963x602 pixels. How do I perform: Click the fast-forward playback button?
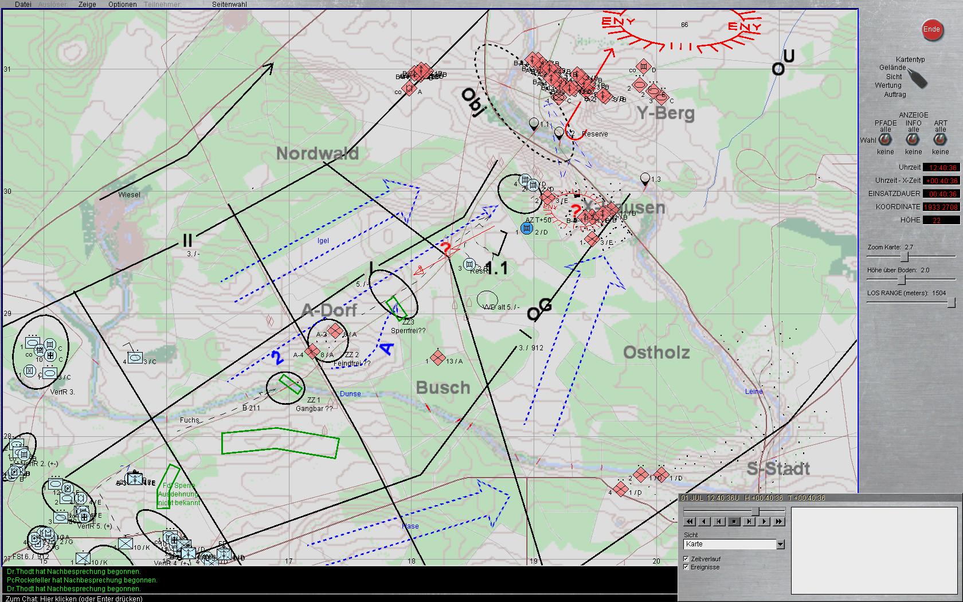pyautogui.click(x=778, y=522)
